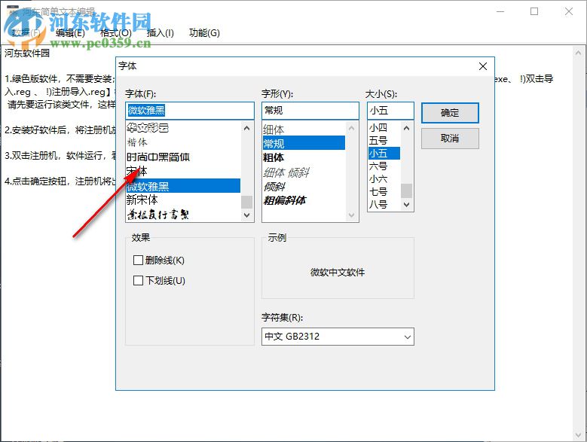The width and height of the screenshot is (587, 442).
Task: Open the 插入(I) menu
Action: pos(161,33)
